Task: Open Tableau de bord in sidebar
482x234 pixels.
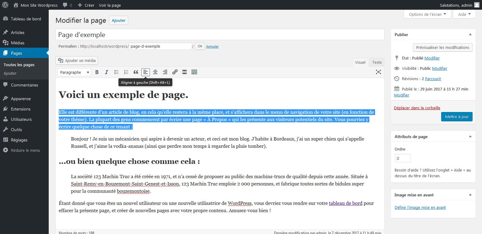Action: (x=24, y=19)
